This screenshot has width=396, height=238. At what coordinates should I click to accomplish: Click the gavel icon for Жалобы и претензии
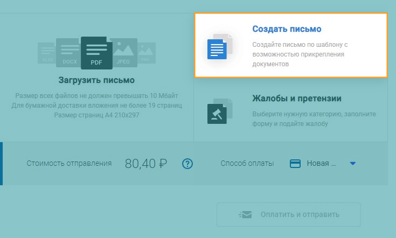pyautogui.click(x=217, y=114)
